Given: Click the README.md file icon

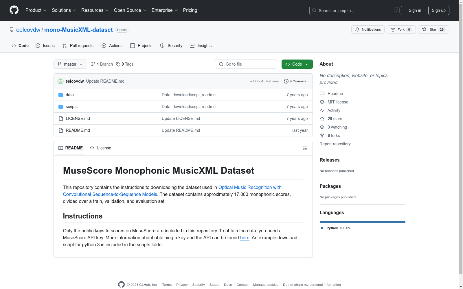Looking at the screenshot, I should point(61,130).
